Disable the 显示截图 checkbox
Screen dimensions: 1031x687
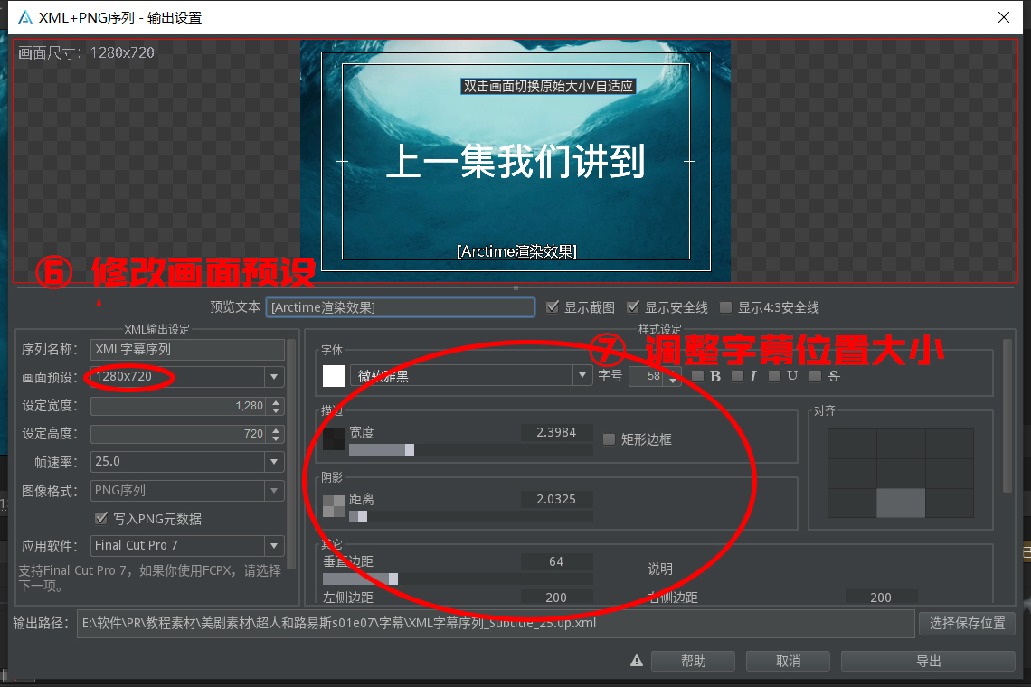click(x=553, y=306)
